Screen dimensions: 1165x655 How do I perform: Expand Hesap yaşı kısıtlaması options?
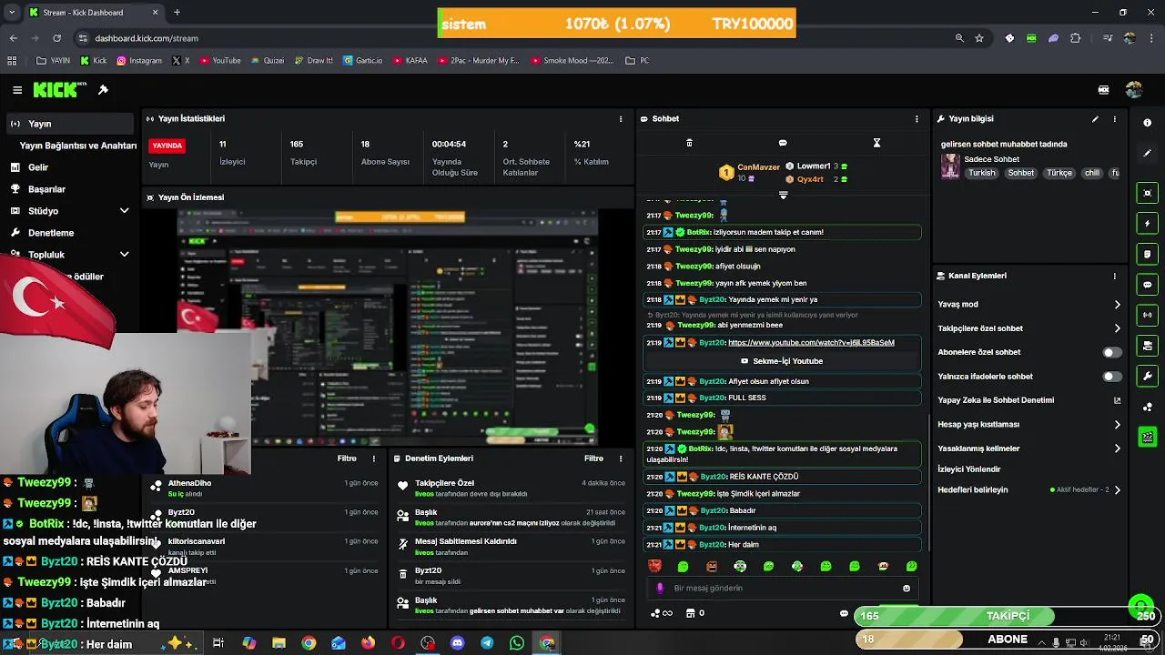point(1118,425)
